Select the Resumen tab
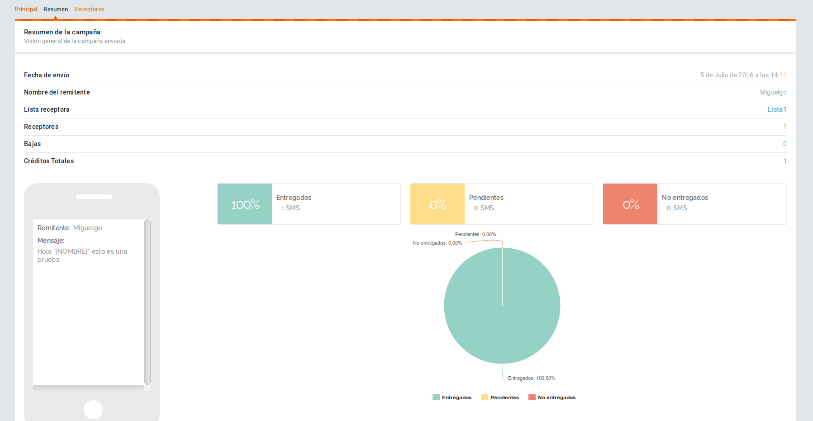The height and width of the screenshot is (421, 813). (56, 9)
